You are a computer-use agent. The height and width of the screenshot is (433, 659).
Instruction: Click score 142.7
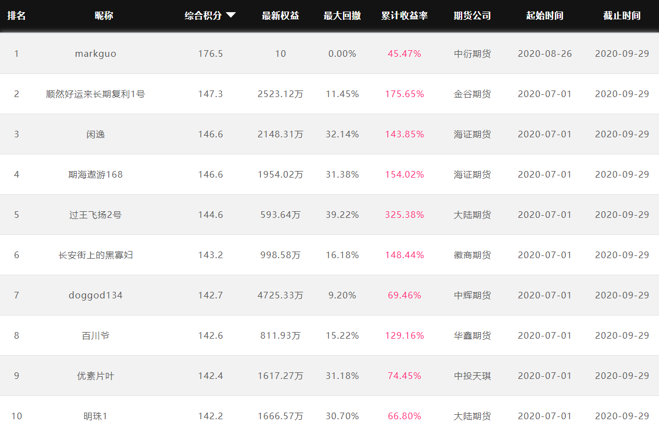tap(211, 295)
